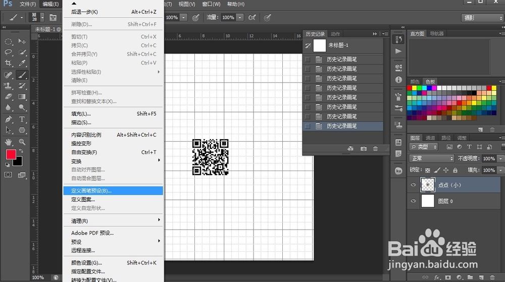Set history brush source on first 历史记录画笔 row
505x282 pixels.
(308, 60)
